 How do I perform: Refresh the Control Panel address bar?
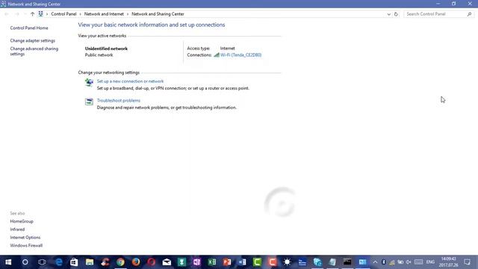coord(396,14)
